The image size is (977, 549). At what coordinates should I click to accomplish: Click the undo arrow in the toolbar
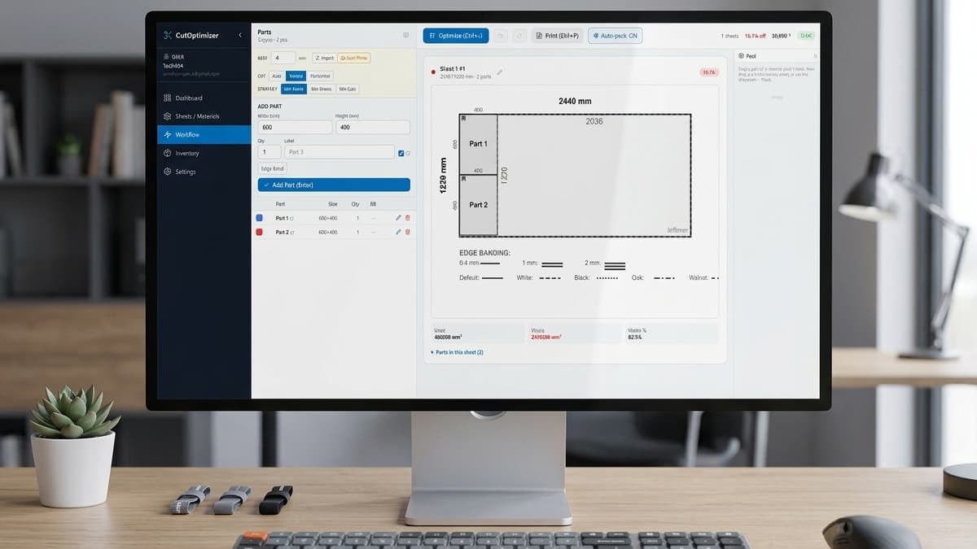point(500,36)
